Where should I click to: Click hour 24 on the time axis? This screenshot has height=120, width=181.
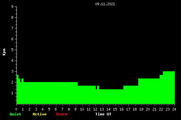[174, 109]
